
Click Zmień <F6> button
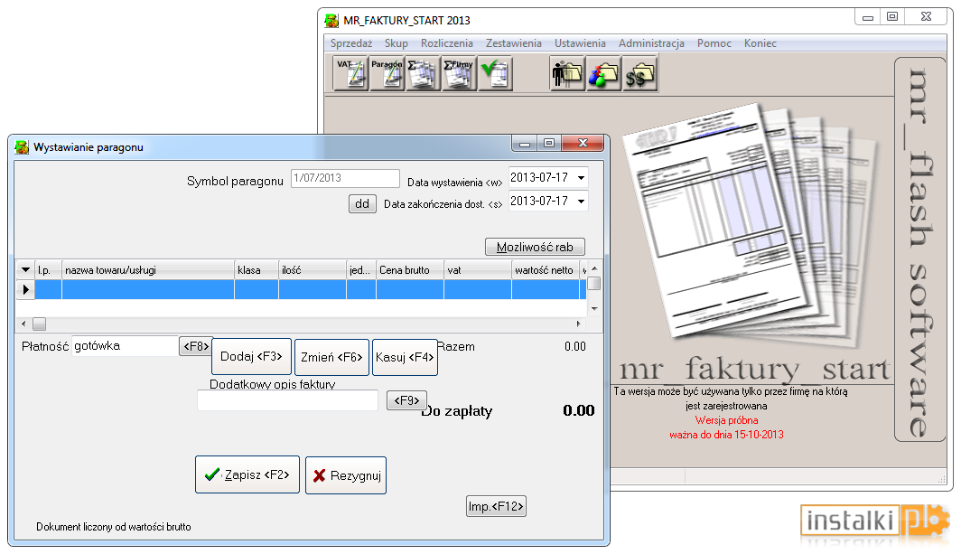pyautogui.click(x=331, y=357)
